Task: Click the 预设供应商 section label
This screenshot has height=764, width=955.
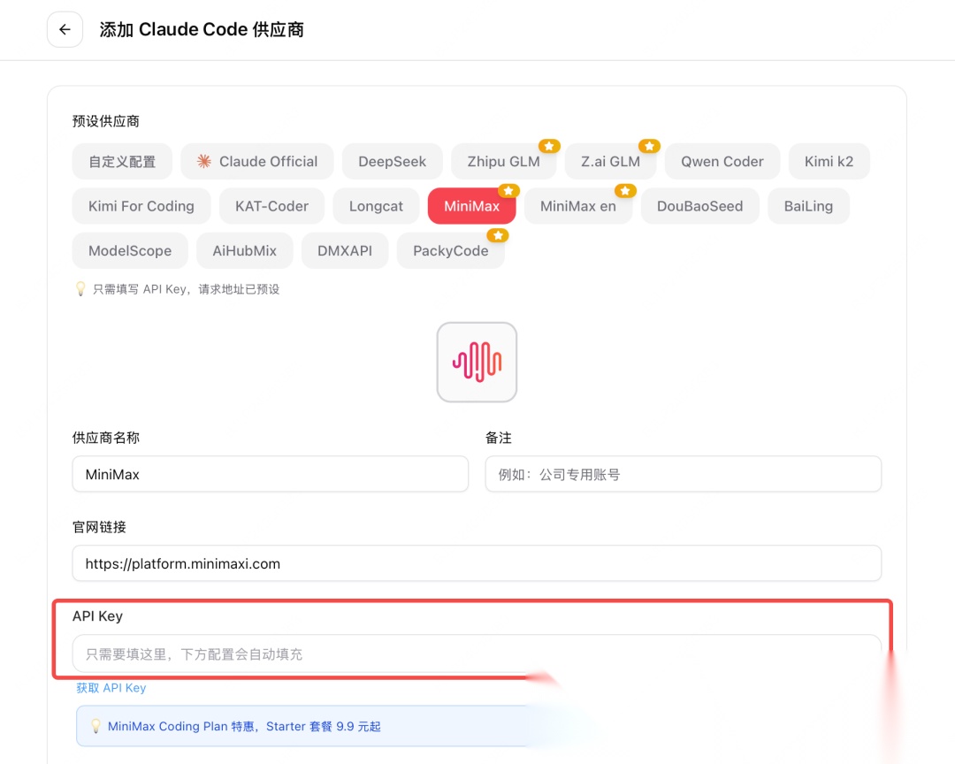Action: [106, 121]
